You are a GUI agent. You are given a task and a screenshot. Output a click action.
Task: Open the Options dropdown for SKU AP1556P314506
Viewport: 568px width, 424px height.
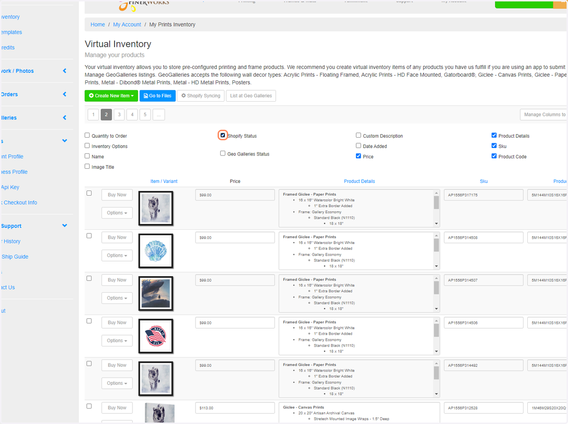pos(117,340)
